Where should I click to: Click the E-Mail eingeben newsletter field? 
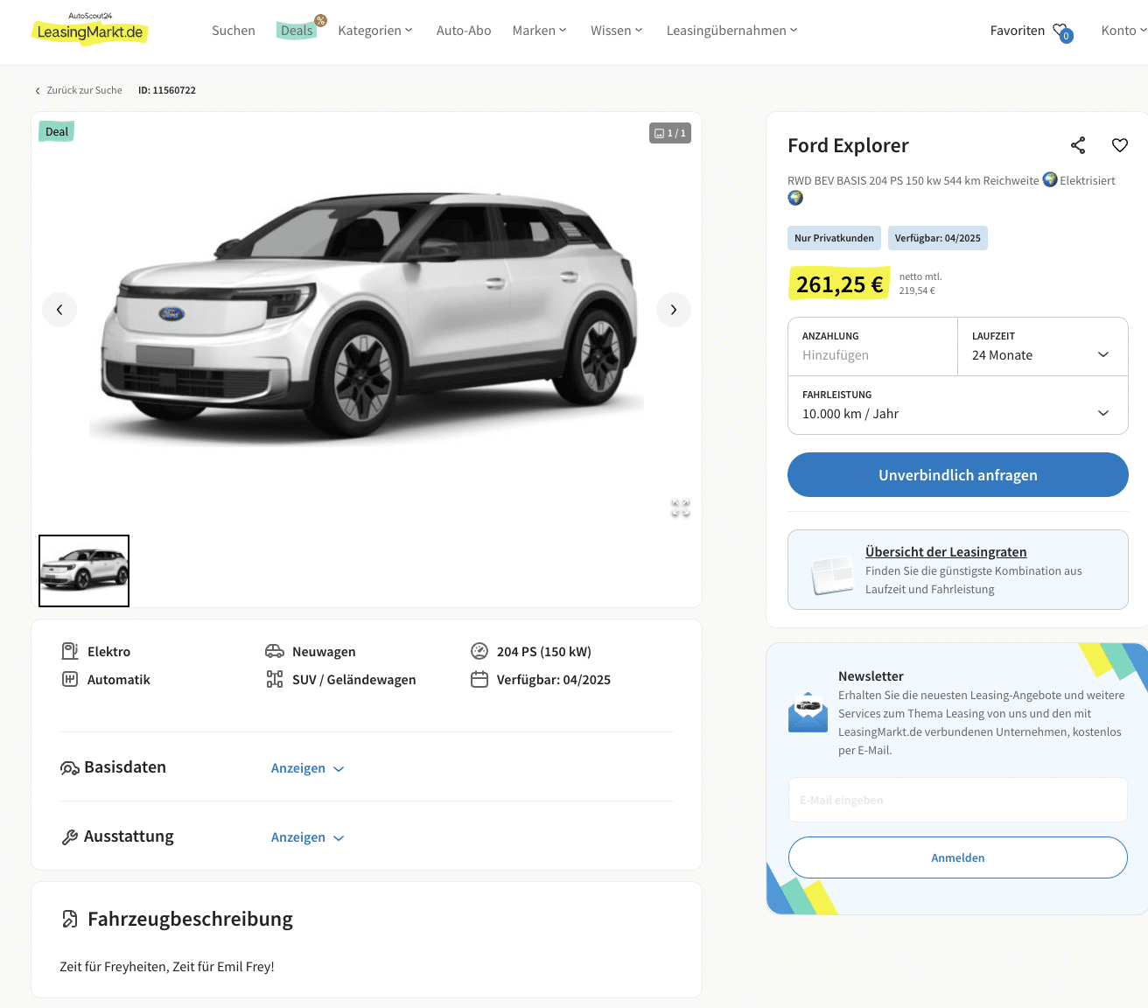point(958,800)
